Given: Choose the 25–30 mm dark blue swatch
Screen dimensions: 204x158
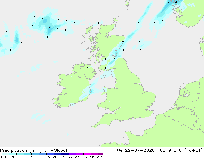Looking at the screenshot, I should click(65, 154).
